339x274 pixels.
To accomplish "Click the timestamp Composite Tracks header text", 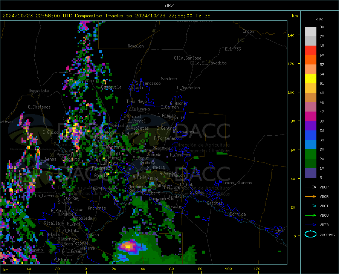I will coord(106,16).
